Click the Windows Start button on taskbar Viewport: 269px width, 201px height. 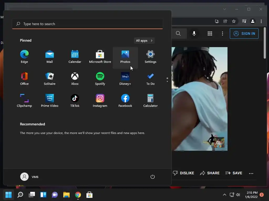point(8,195)
